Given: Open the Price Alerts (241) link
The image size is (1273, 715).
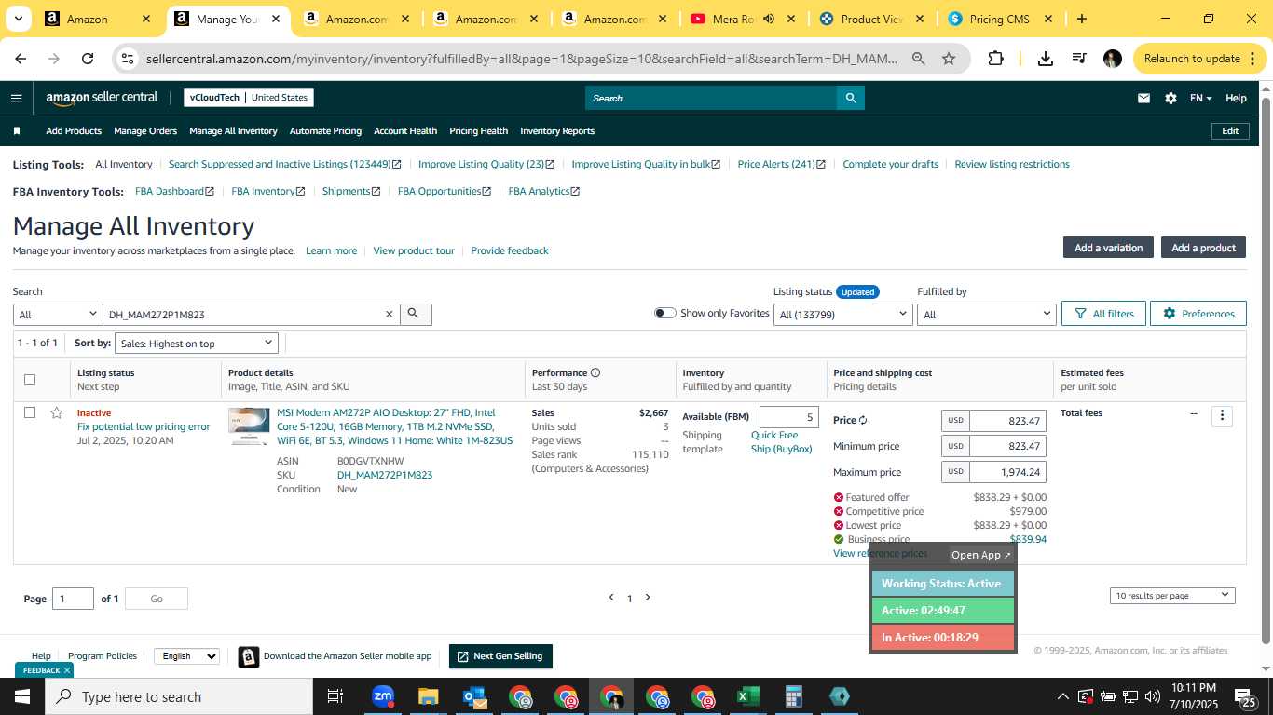Looking at the screenshot, I should [781, 164].
